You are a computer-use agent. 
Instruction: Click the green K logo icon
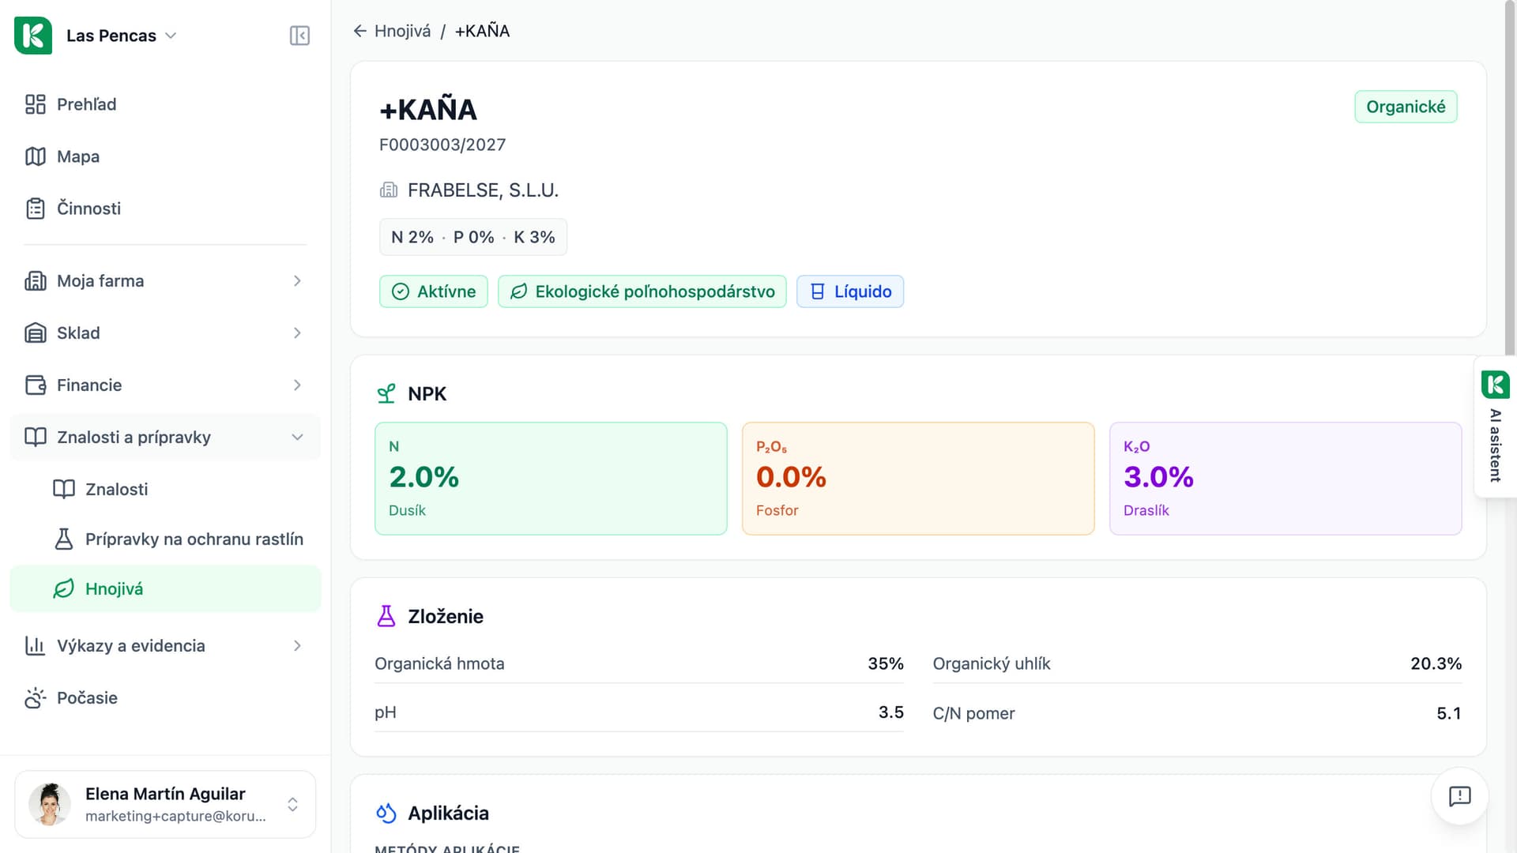point(33,36)
